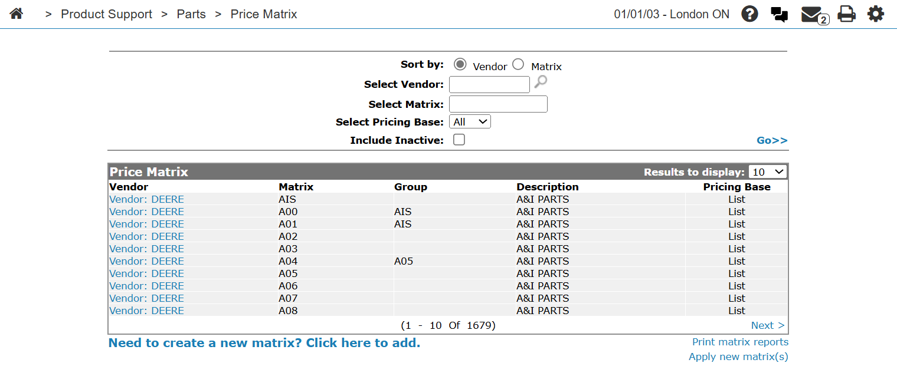This screenshot has height=386, width=897.
Task: Open Vendor: DEERE link for matrix A06
Action: [146, 286]
